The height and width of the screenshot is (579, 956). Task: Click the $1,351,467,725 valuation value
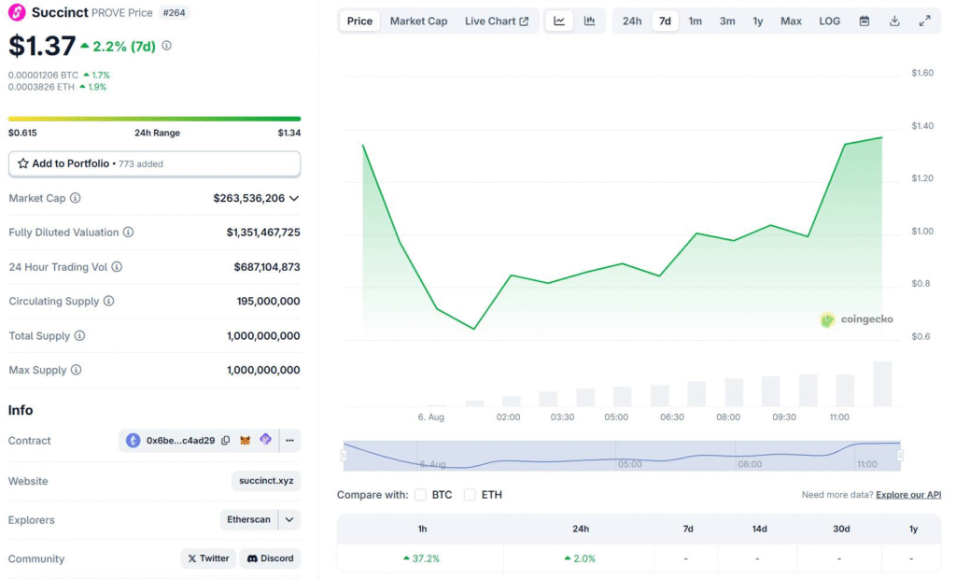click(x=262, y=233)
